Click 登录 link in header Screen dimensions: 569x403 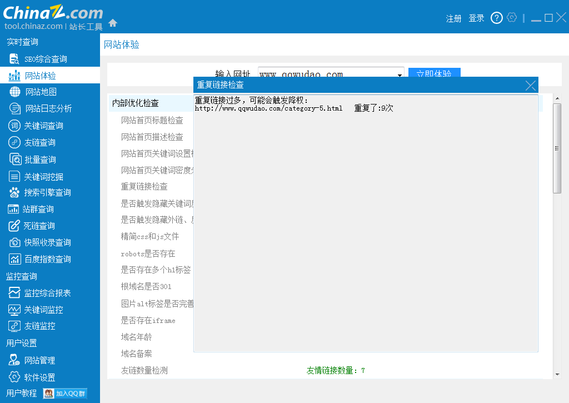(x=476, y=18)
